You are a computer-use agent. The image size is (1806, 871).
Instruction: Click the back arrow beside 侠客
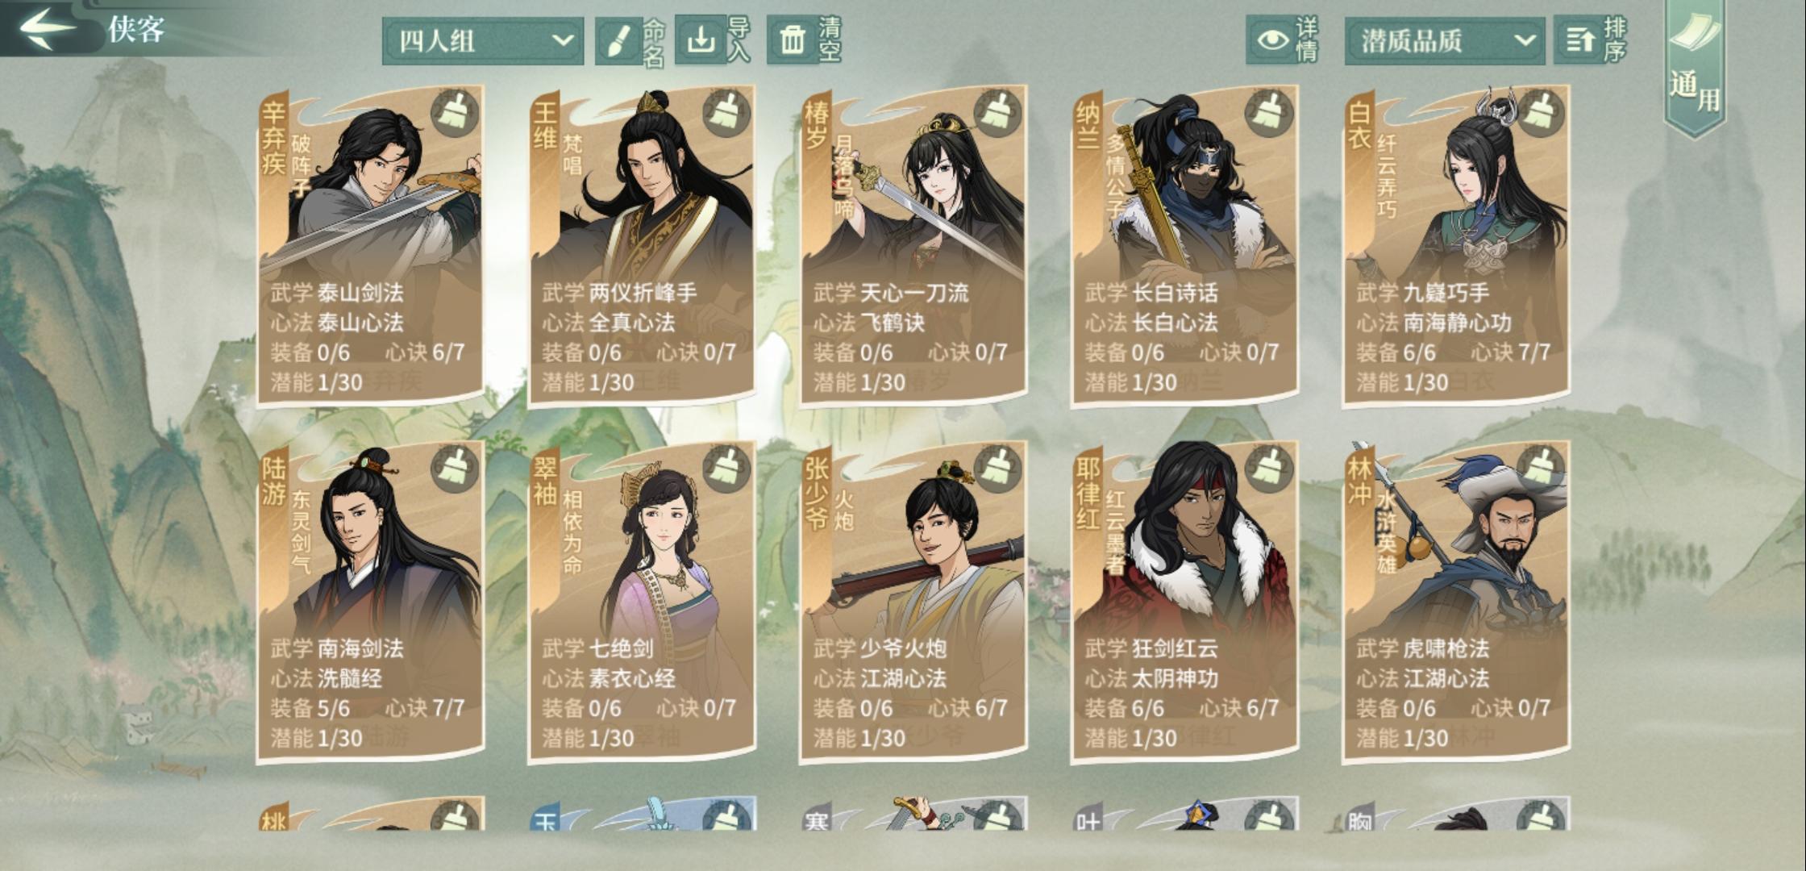tap(48, 28)
